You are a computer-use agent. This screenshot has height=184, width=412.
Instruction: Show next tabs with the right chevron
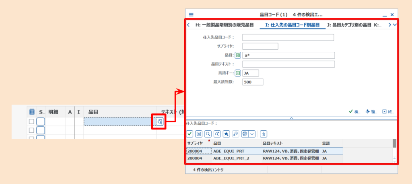coord(389,25)
